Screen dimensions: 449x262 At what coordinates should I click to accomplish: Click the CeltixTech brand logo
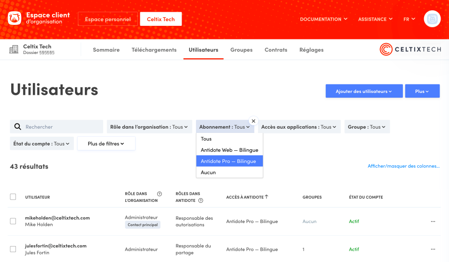[410, 49]
